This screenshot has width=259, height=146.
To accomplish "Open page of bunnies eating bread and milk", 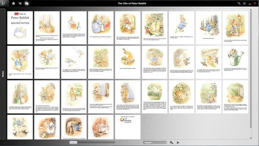I will 101,127.
